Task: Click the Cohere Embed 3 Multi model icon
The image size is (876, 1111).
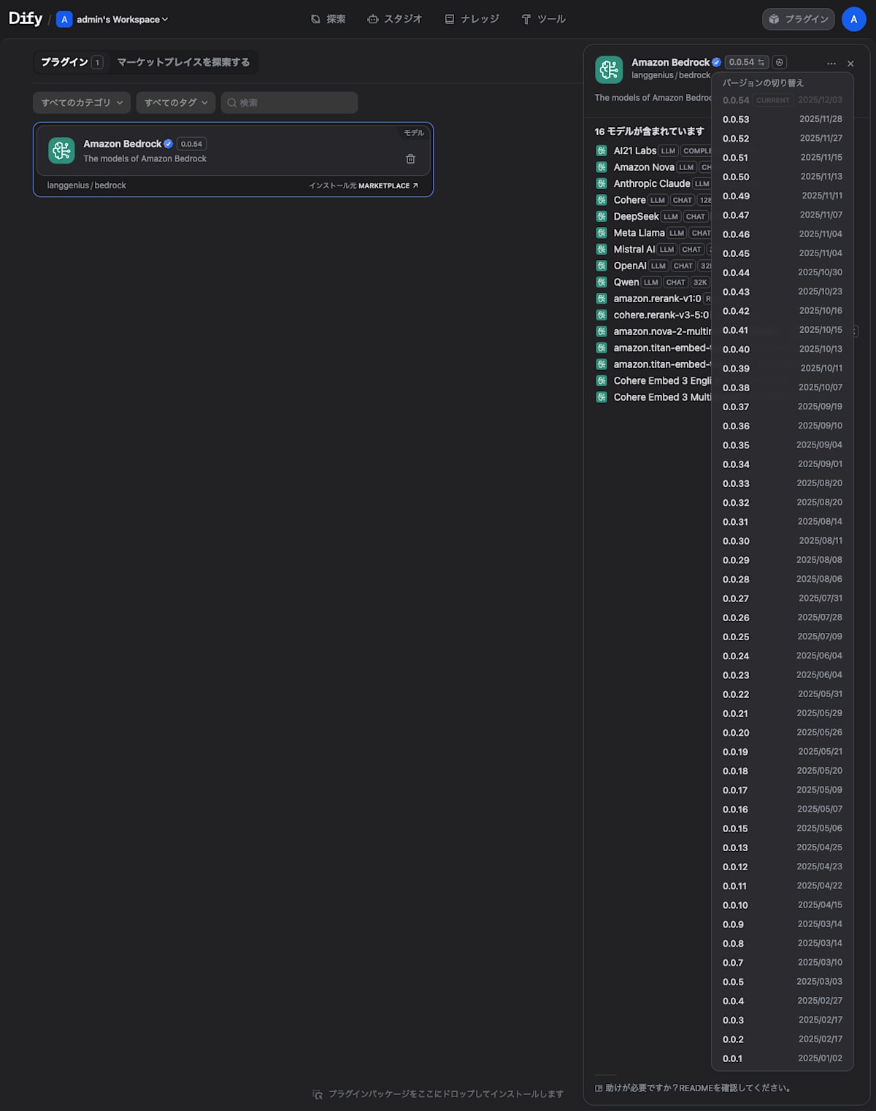Action: [x=602, y=397]
